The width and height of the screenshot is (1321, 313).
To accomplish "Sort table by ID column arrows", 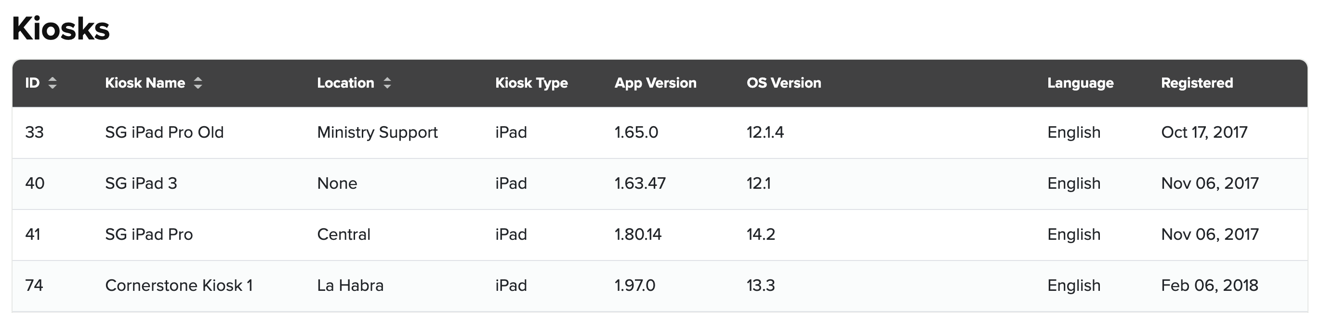I will [53, 83].
